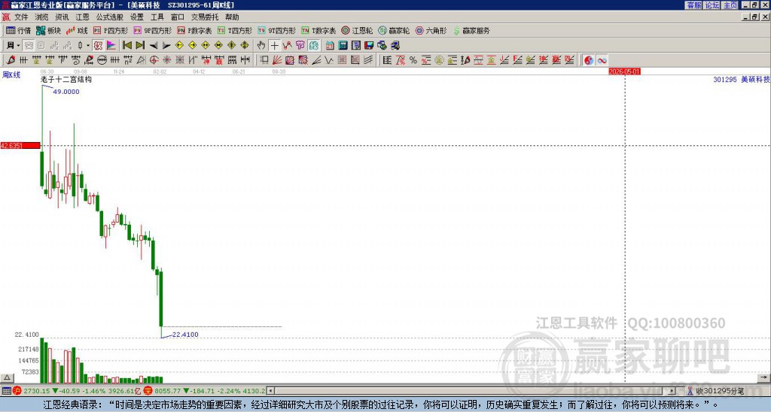This screenshot has width=771, height=412.
Task: Toggle the crosshair cursor tool
Action: [274, 46]
